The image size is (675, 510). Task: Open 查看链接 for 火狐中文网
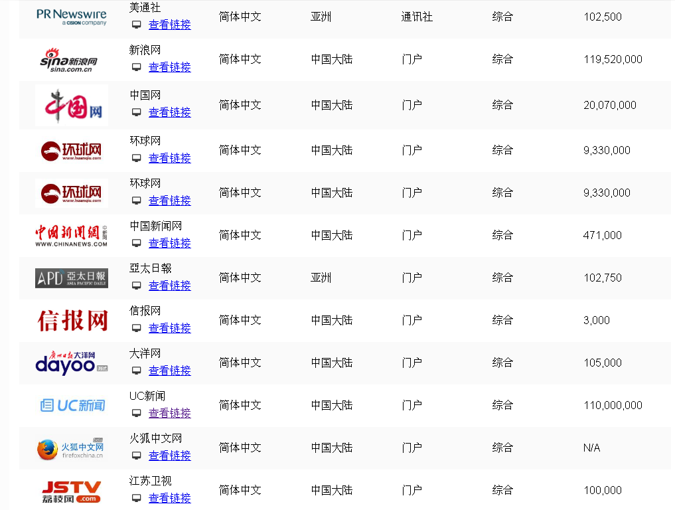click(170, 456)
